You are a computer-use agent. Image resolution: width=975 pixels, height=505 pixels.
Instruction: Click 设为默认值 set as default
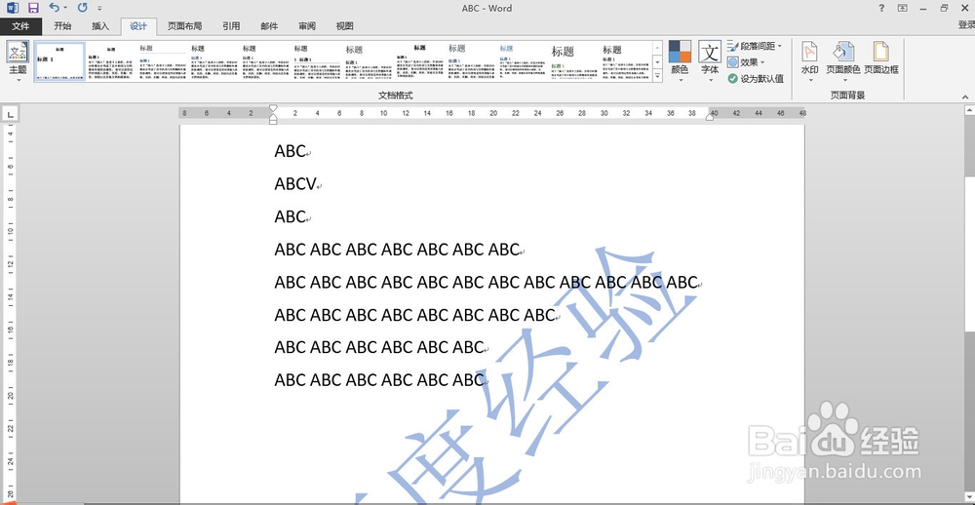(x=756, y=78)
